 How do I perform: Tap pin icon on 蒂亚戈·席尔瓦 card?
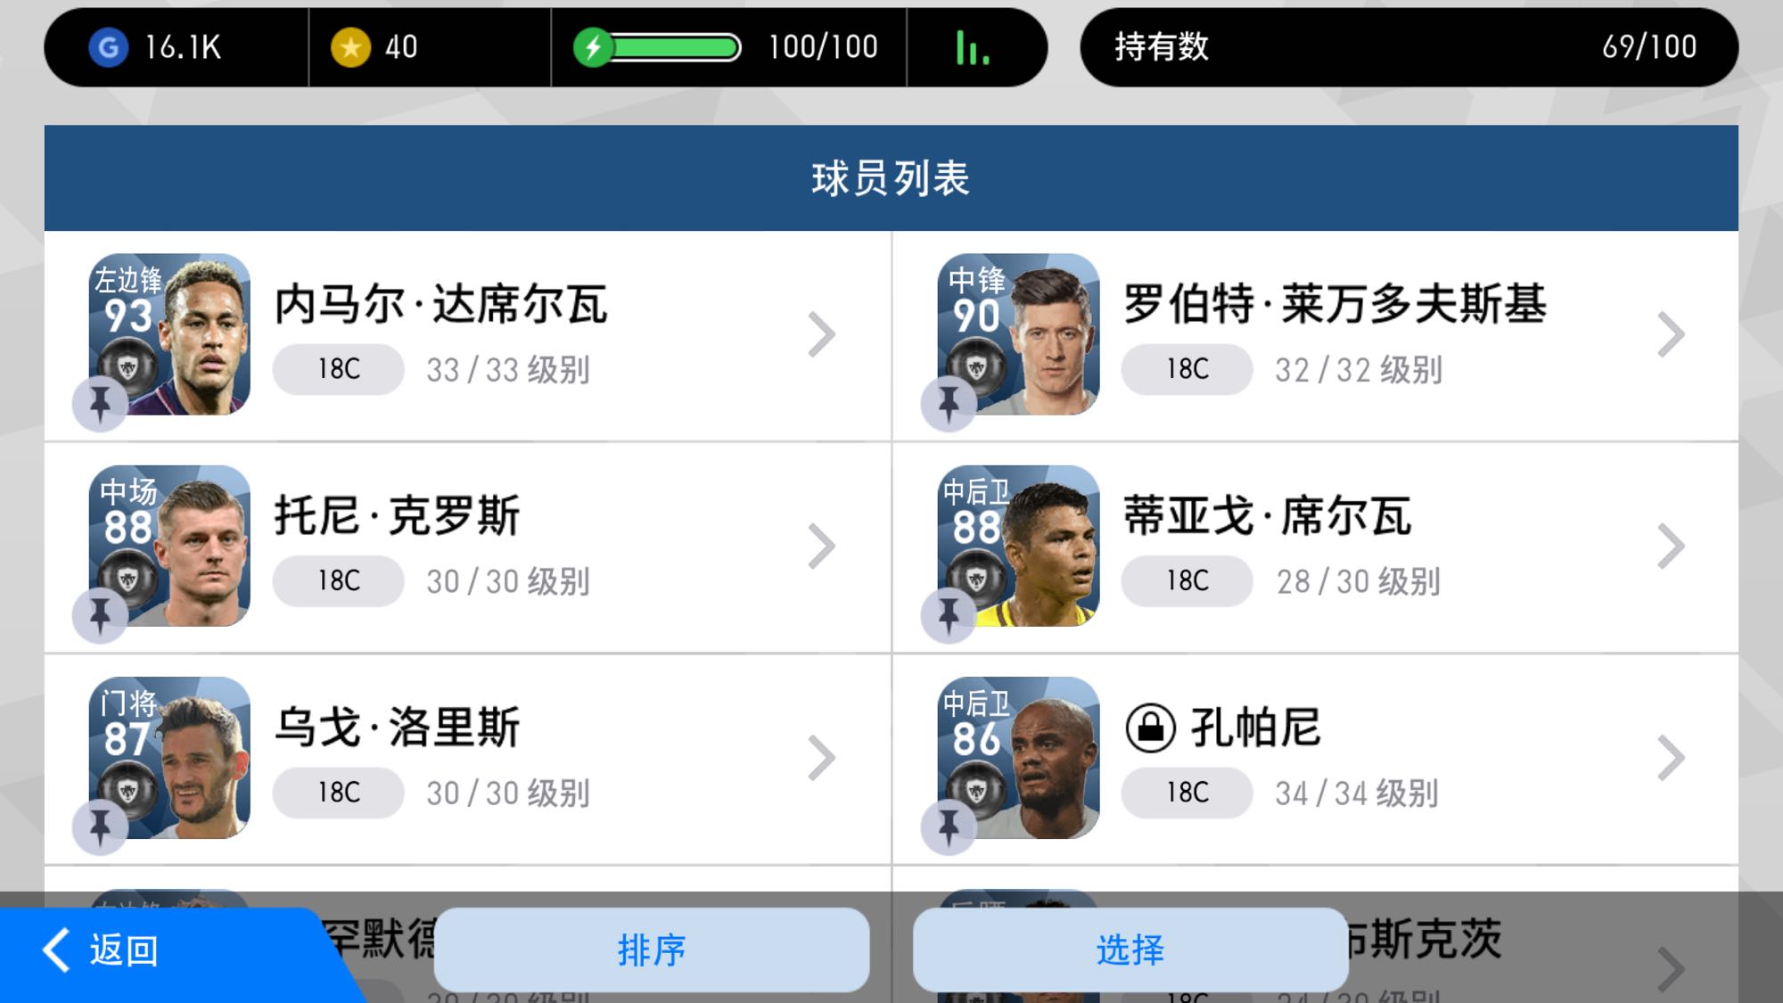(x=949, y=615)
